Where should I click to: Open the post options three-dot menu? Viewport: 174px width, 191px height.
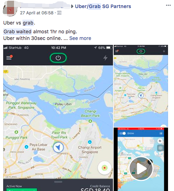tap(168, 5)
